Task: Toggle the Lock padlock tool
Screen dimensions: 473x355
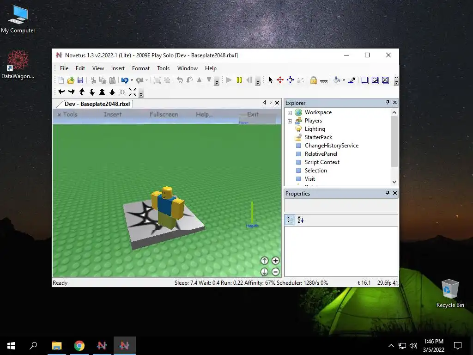Action: [x=314, y=80]
